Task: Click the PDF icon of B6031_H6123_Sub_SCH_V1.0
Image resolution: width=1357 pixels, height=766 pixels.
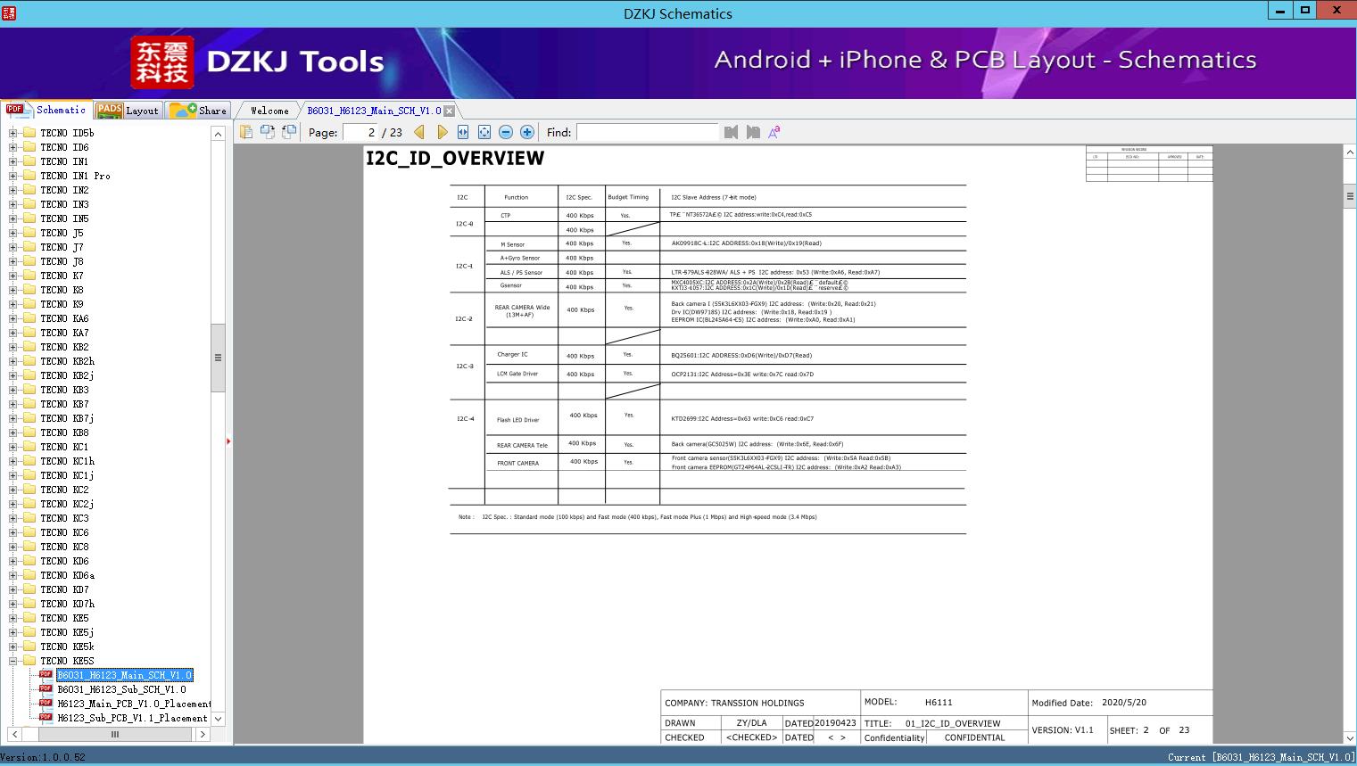Action: tap(46, 689)
